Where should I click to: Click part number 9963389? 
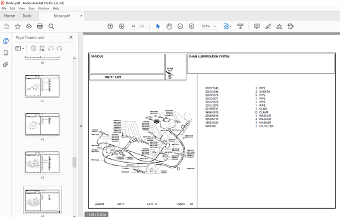(x=211, y=126)
